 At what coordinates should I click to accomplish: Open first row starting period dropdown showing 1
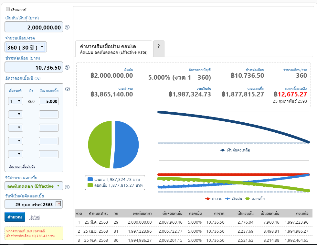(16, 101)
